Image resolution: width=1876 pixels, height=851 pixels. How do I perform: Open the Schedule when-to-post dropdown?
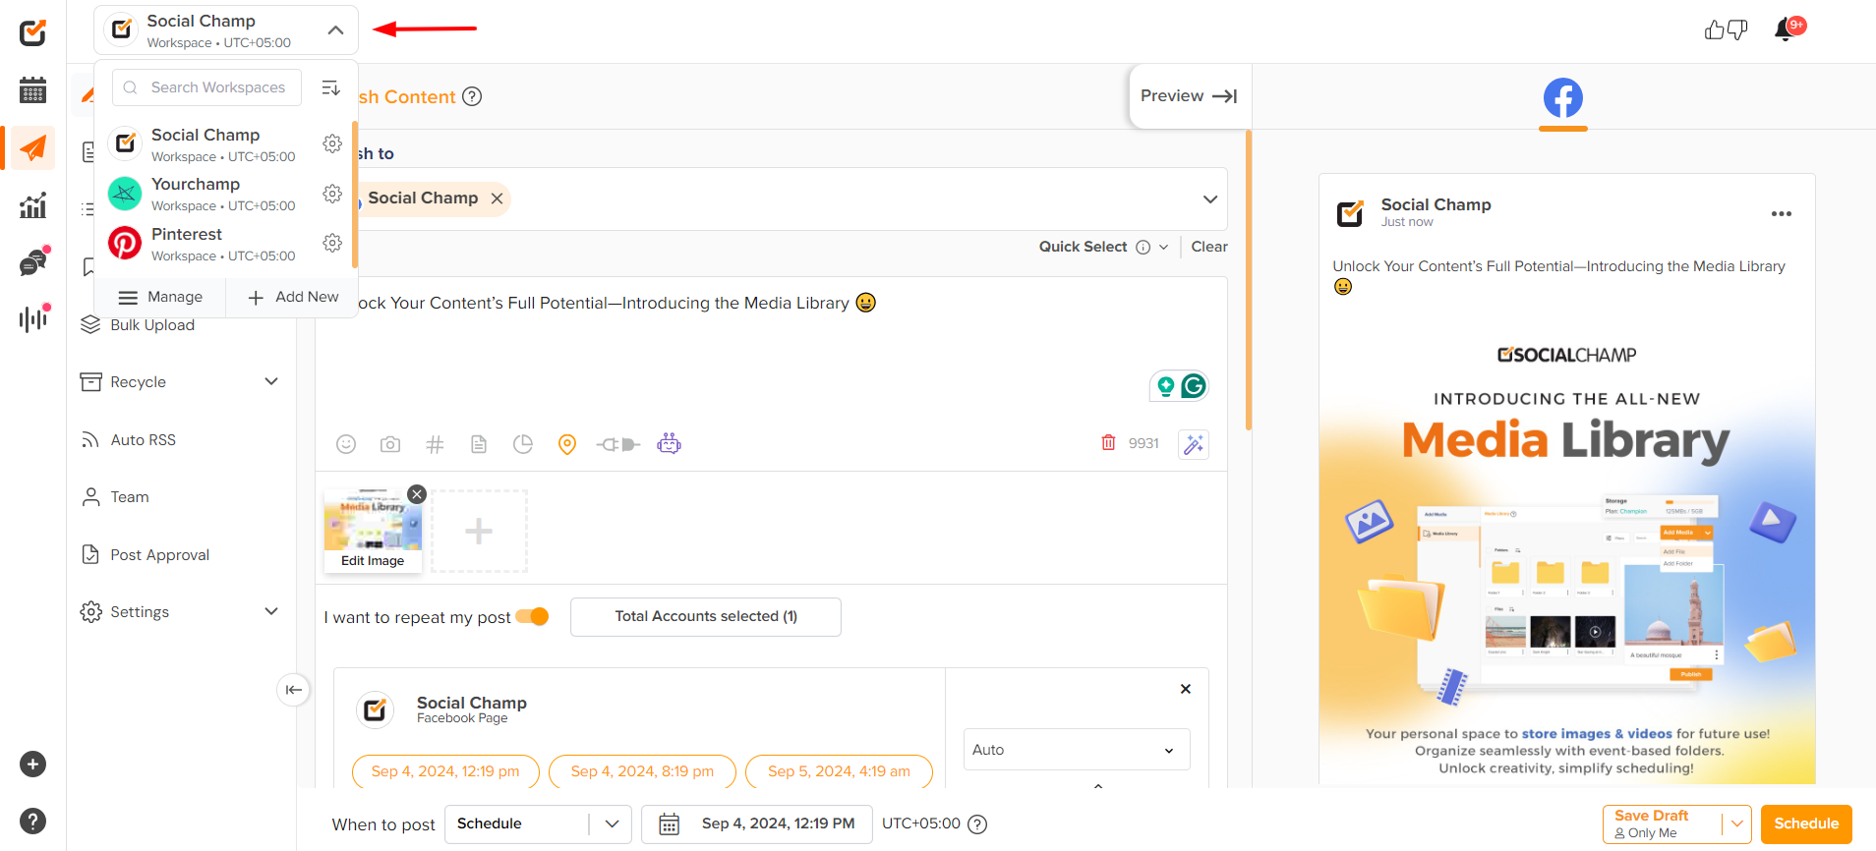tap(538, 823)
